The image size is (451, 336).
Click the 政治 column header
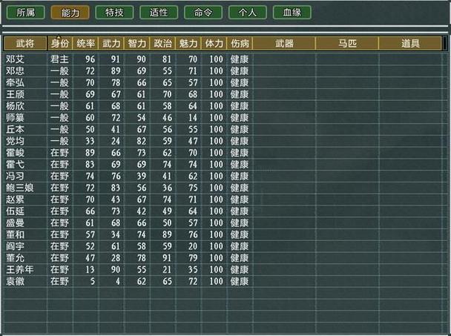(x=162, y=44)
